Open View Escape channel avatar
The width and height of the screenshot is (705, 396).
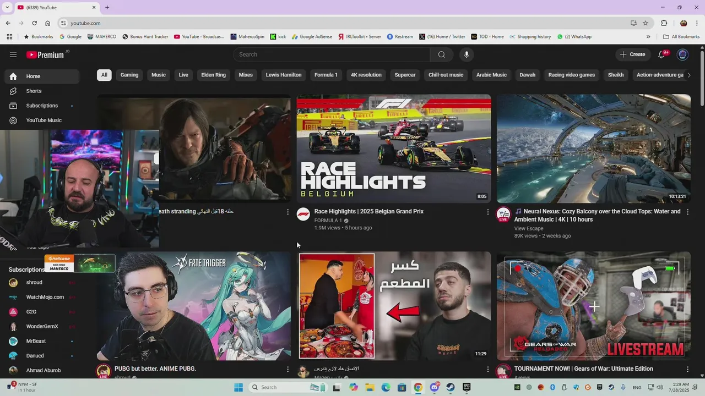point(503,215)
